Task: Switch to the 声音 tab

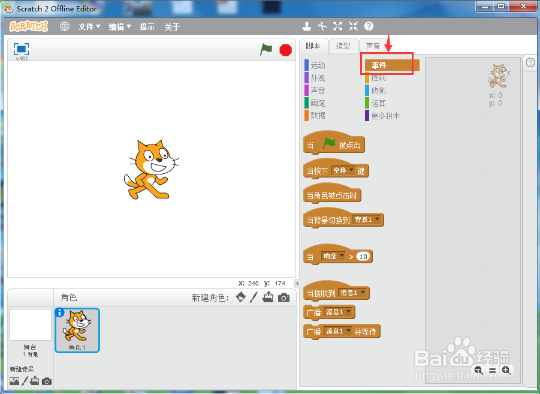Action: coord(373,46)
